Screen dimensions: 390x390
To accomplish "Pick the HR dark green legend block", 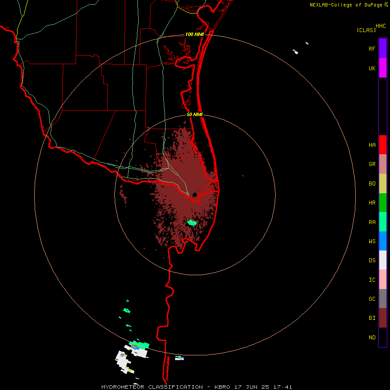I will click(383, 203).
